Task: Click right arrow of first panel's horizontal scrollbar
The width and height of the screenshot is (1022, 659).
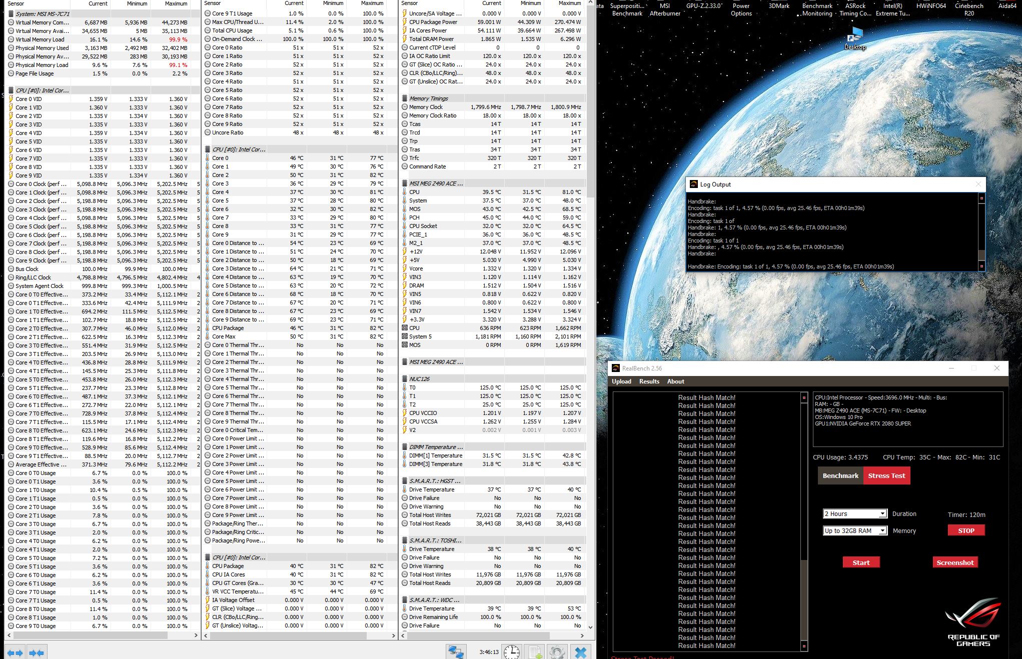Action: pos(196,635)
